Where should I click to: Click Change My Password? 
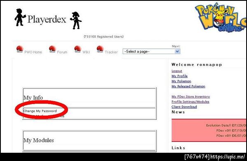pos(40,111)
